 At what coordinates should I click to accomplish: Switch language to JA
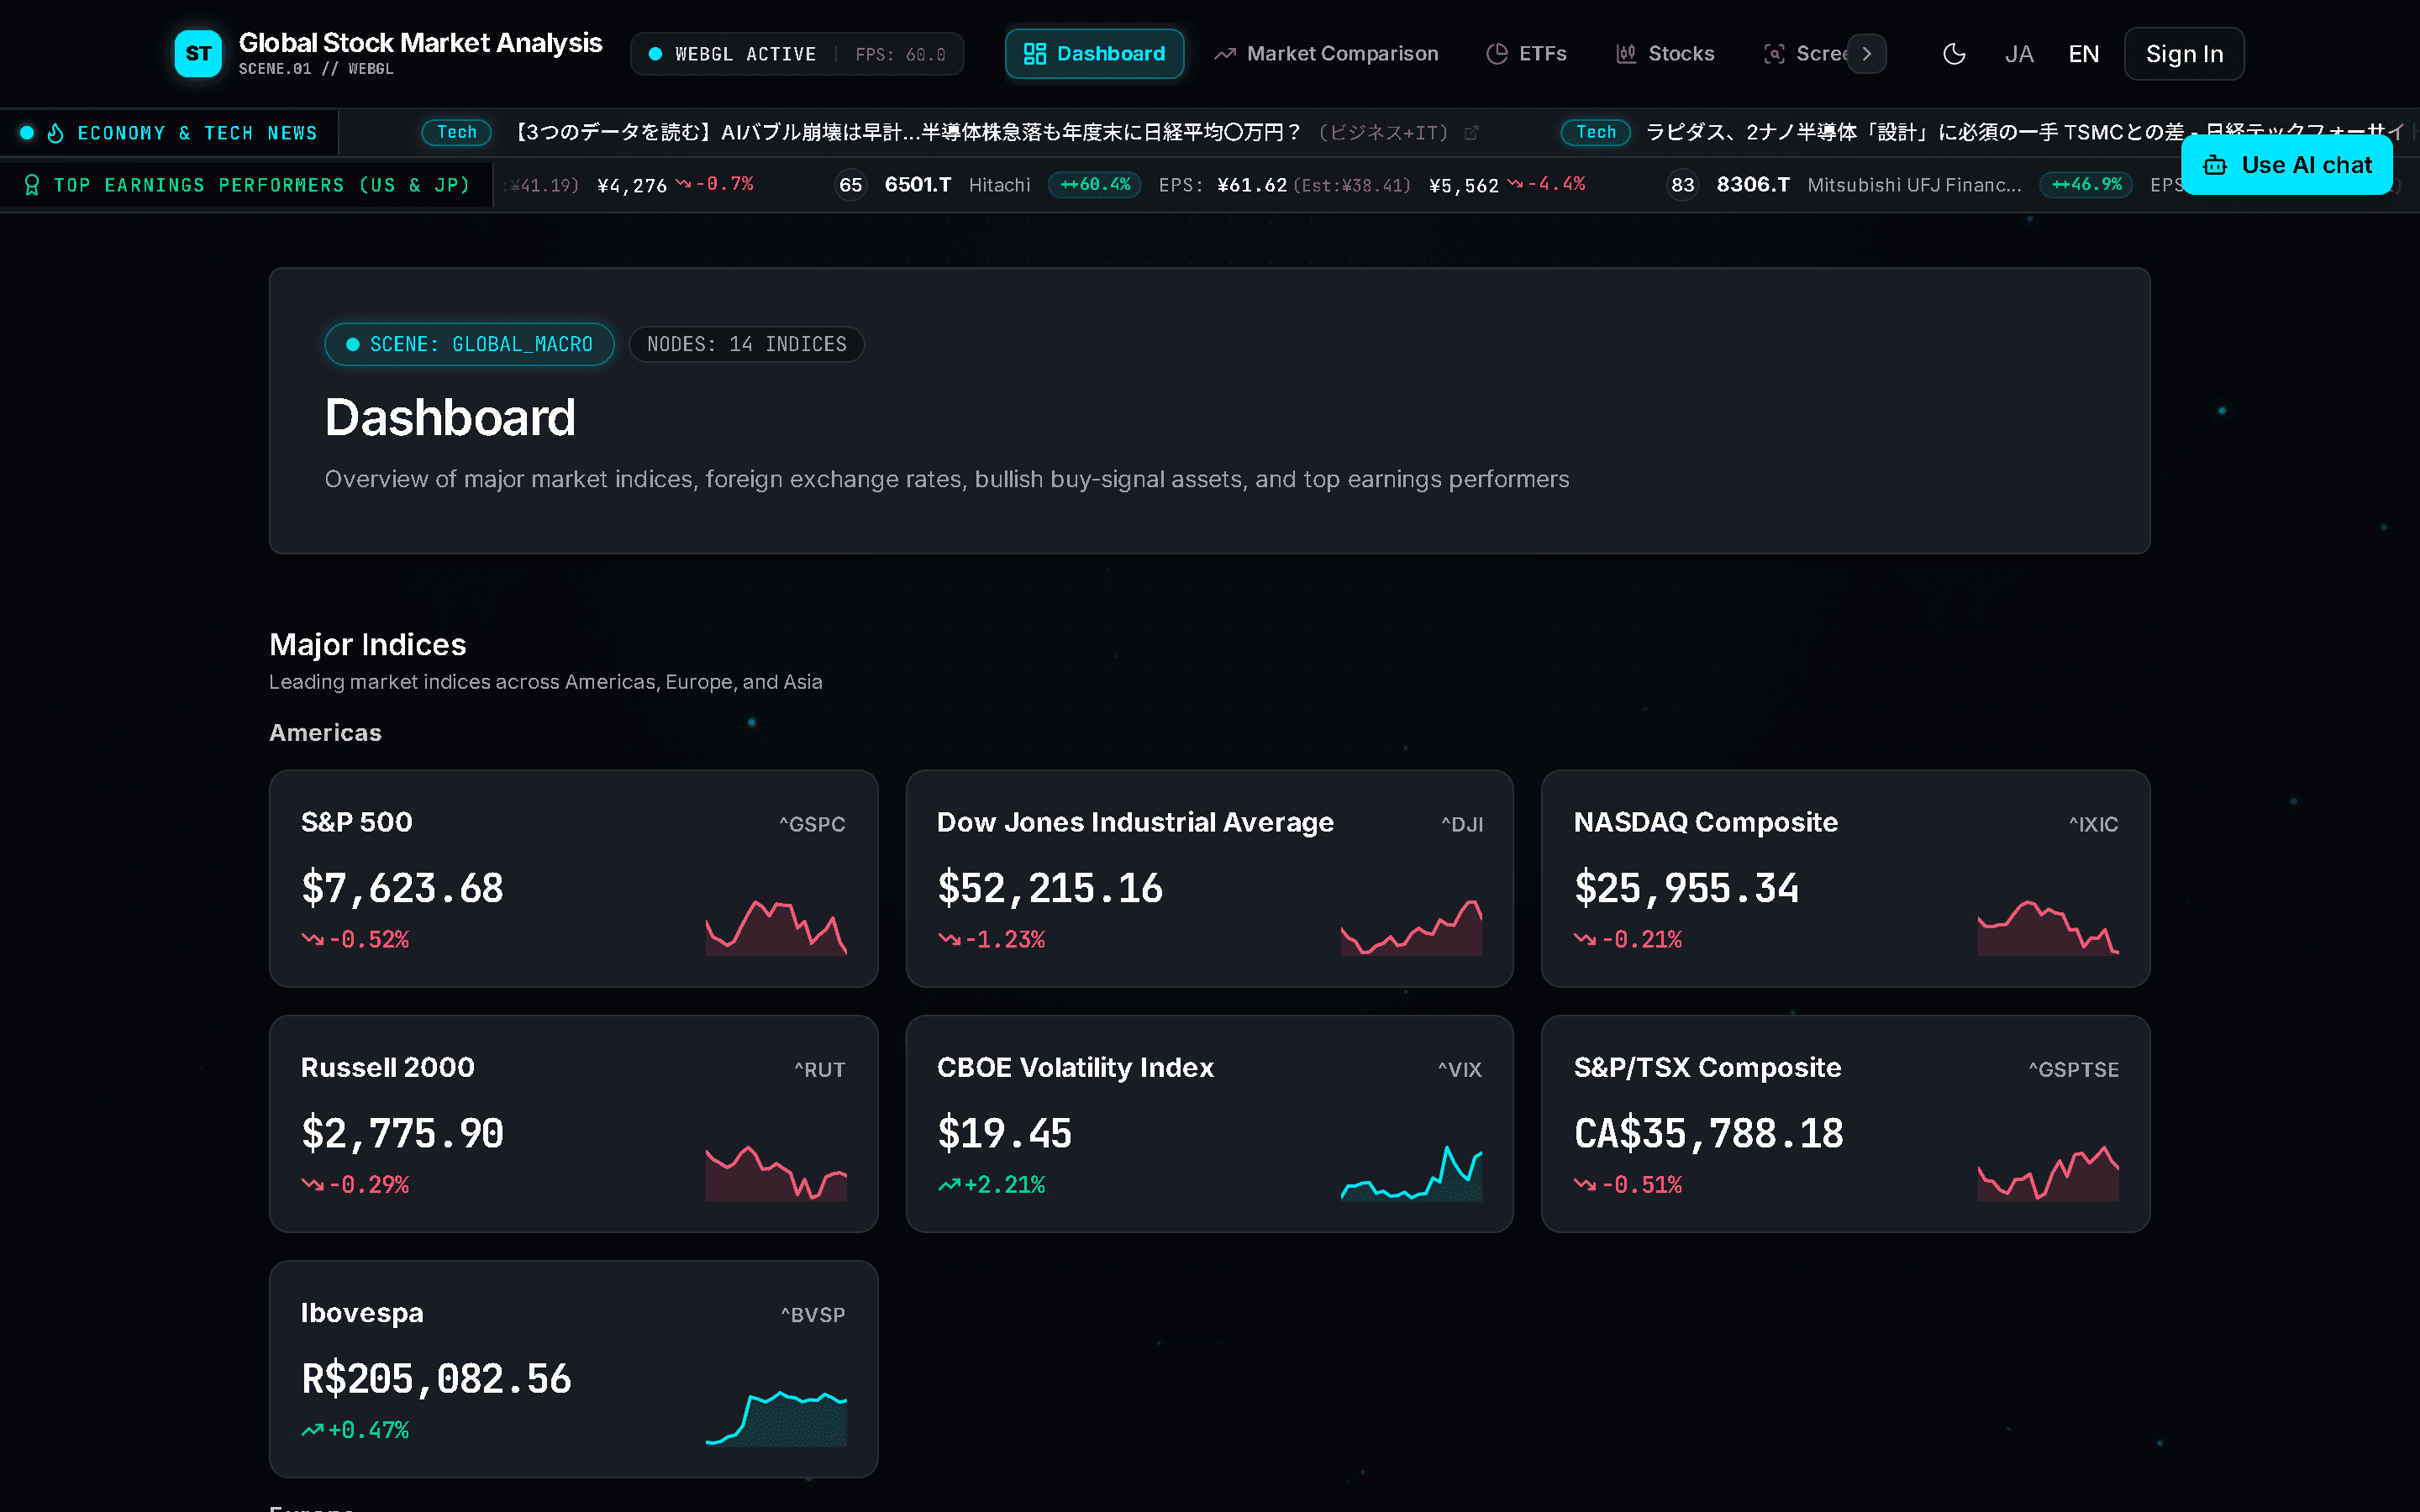(x=2019, y=54)
